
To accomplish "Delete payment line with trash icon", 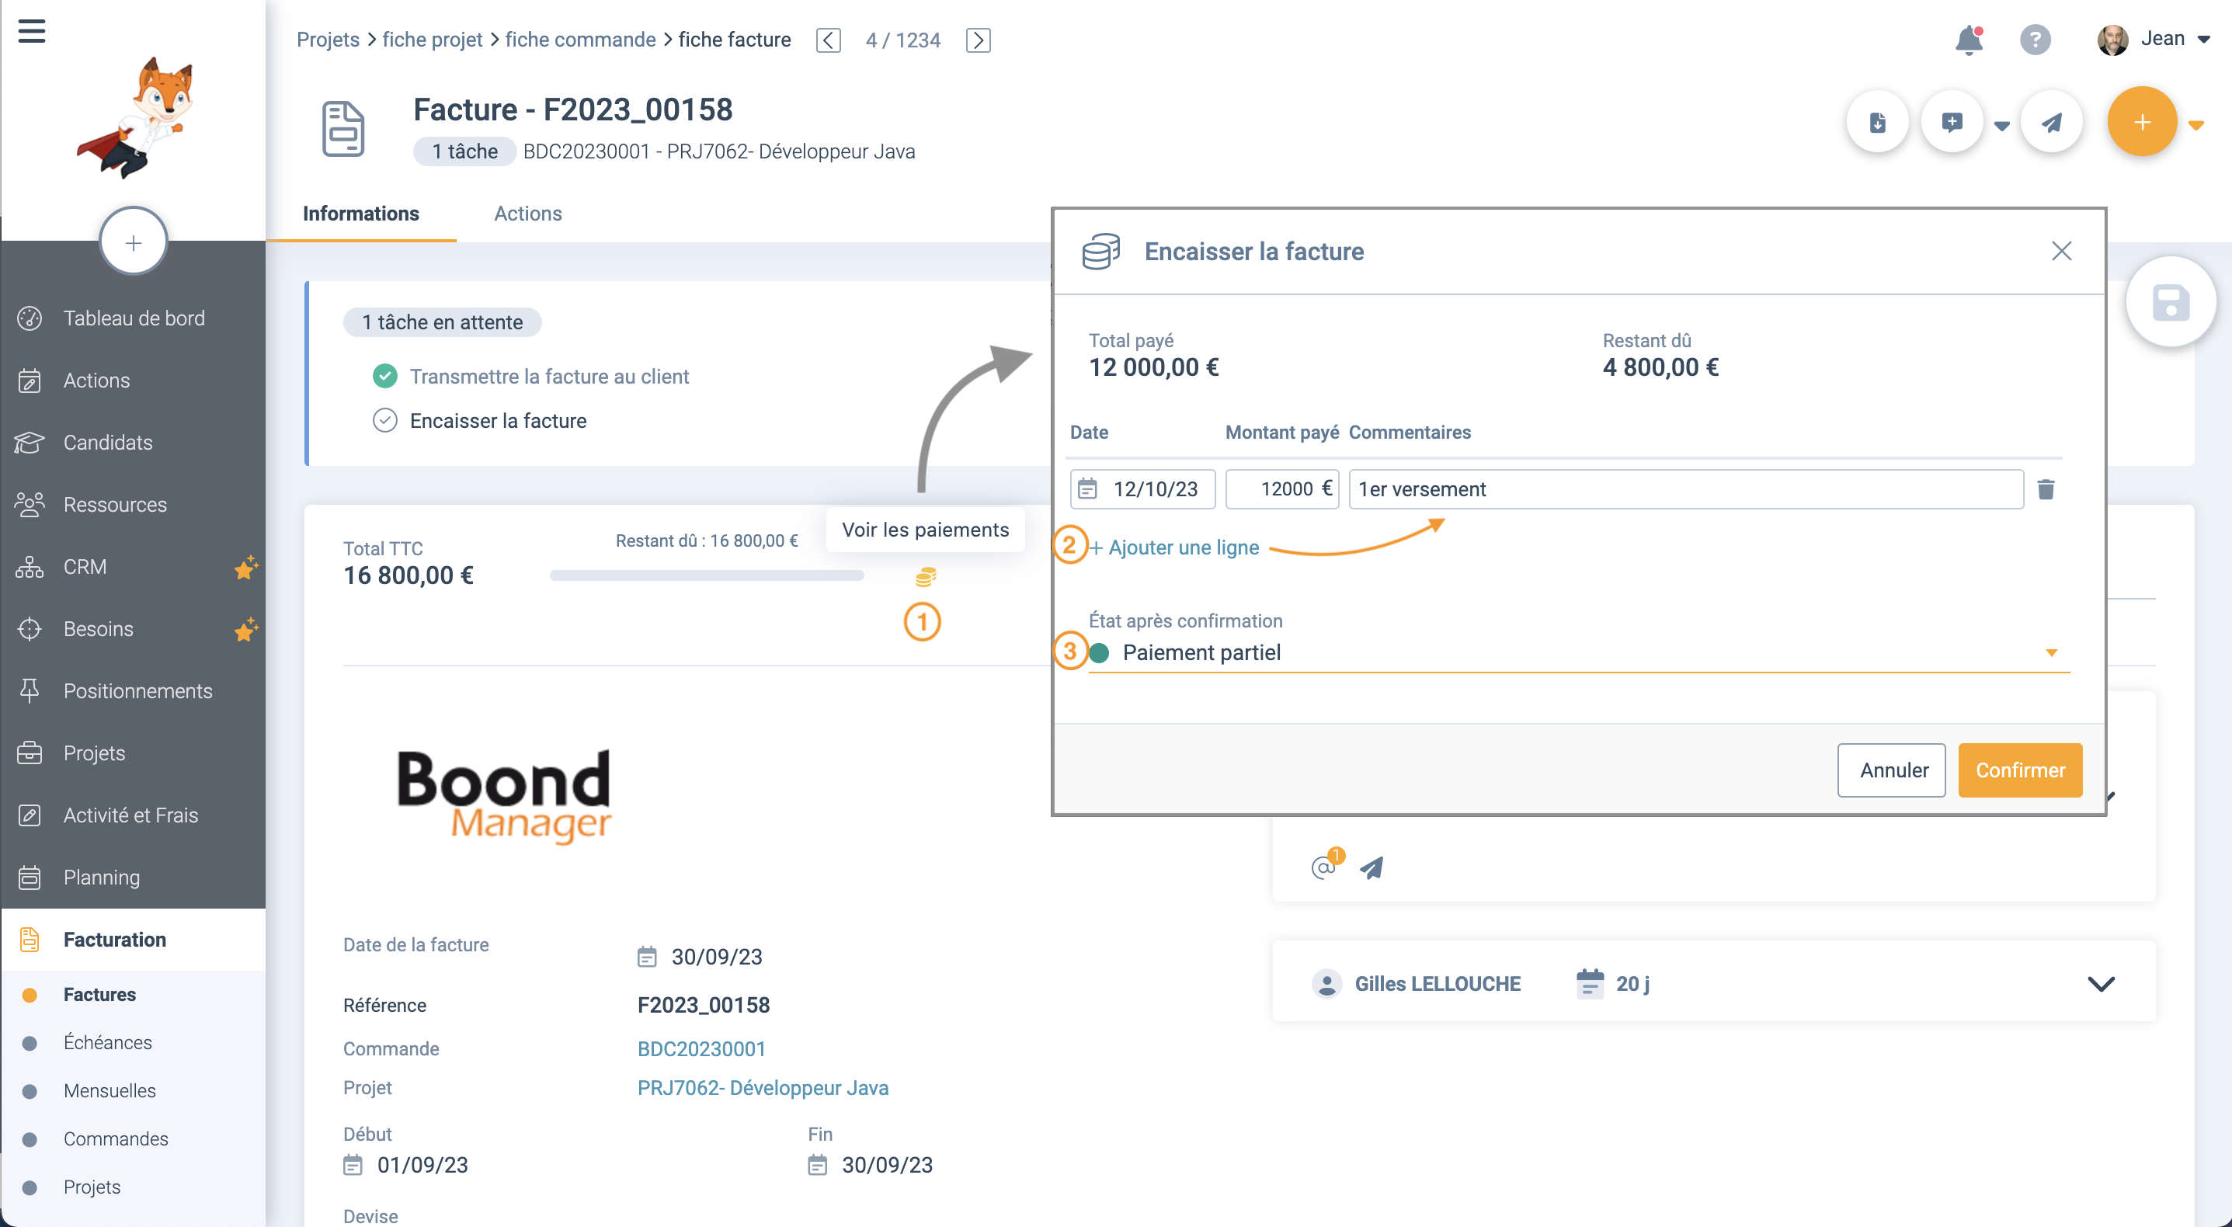I will point(2046,489).
